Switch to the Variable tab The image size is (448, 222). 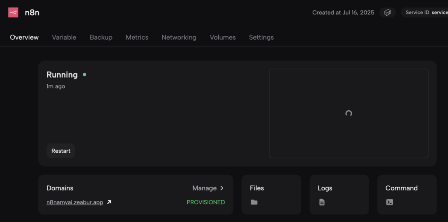(x=64, y=38)
